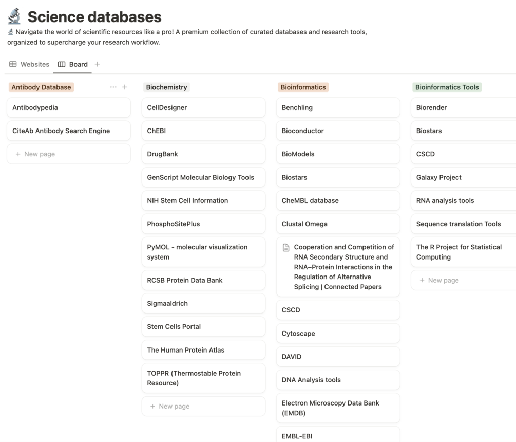Open the Electron Microscopy Data Bank card

click(x=338, y=408)
